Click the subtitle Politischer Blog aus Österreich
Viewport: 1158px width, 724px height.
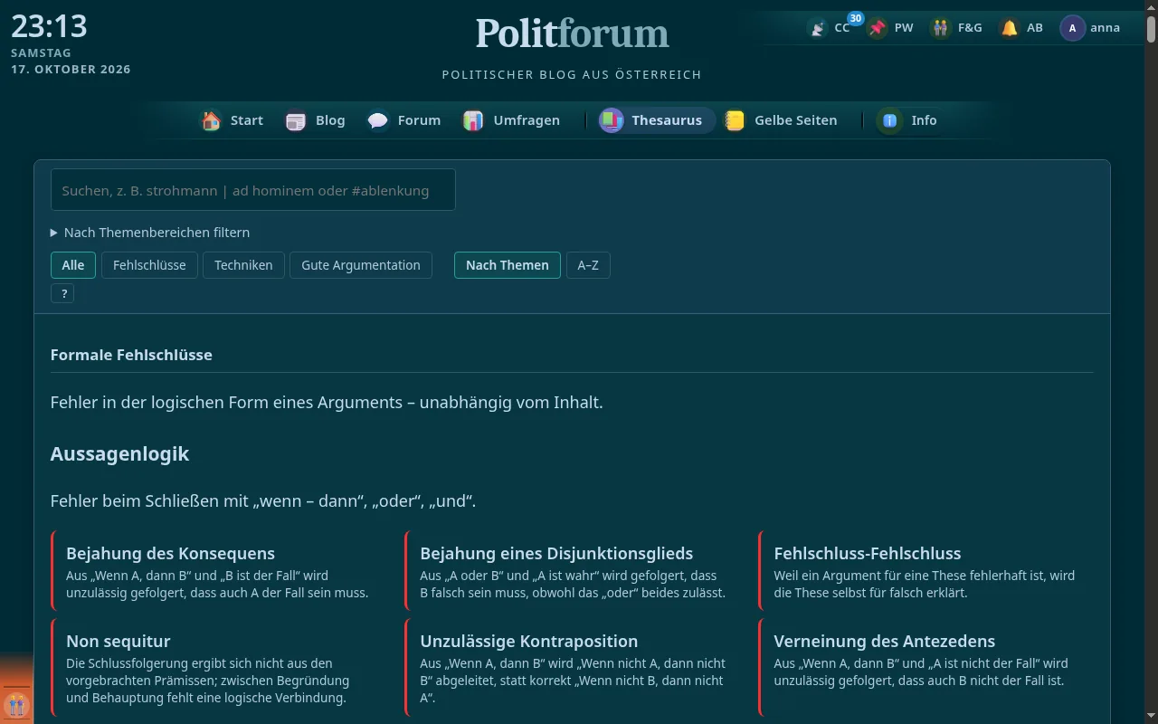point(572,74)
